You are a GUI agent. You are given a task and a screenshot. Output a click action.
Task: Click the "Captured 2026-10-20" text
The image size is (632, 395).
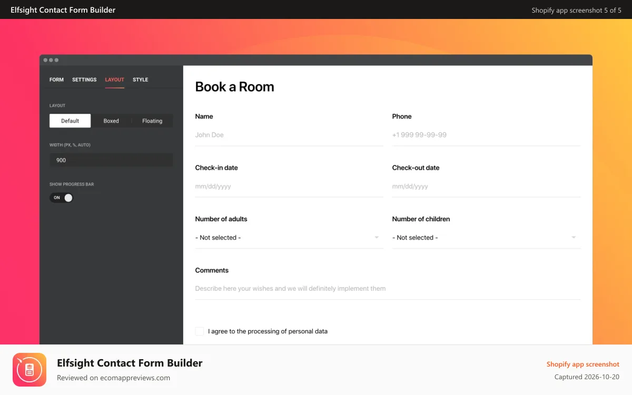[x=587, y=377]
